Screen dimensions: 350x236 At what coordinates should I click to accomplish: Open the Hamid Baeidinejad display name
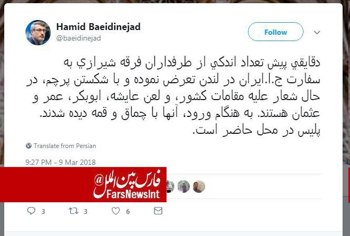(98, 27)
